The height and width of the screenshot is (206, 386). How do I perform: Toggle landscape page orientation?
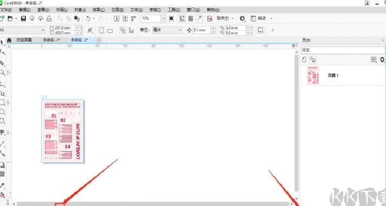tap(110, 30)
